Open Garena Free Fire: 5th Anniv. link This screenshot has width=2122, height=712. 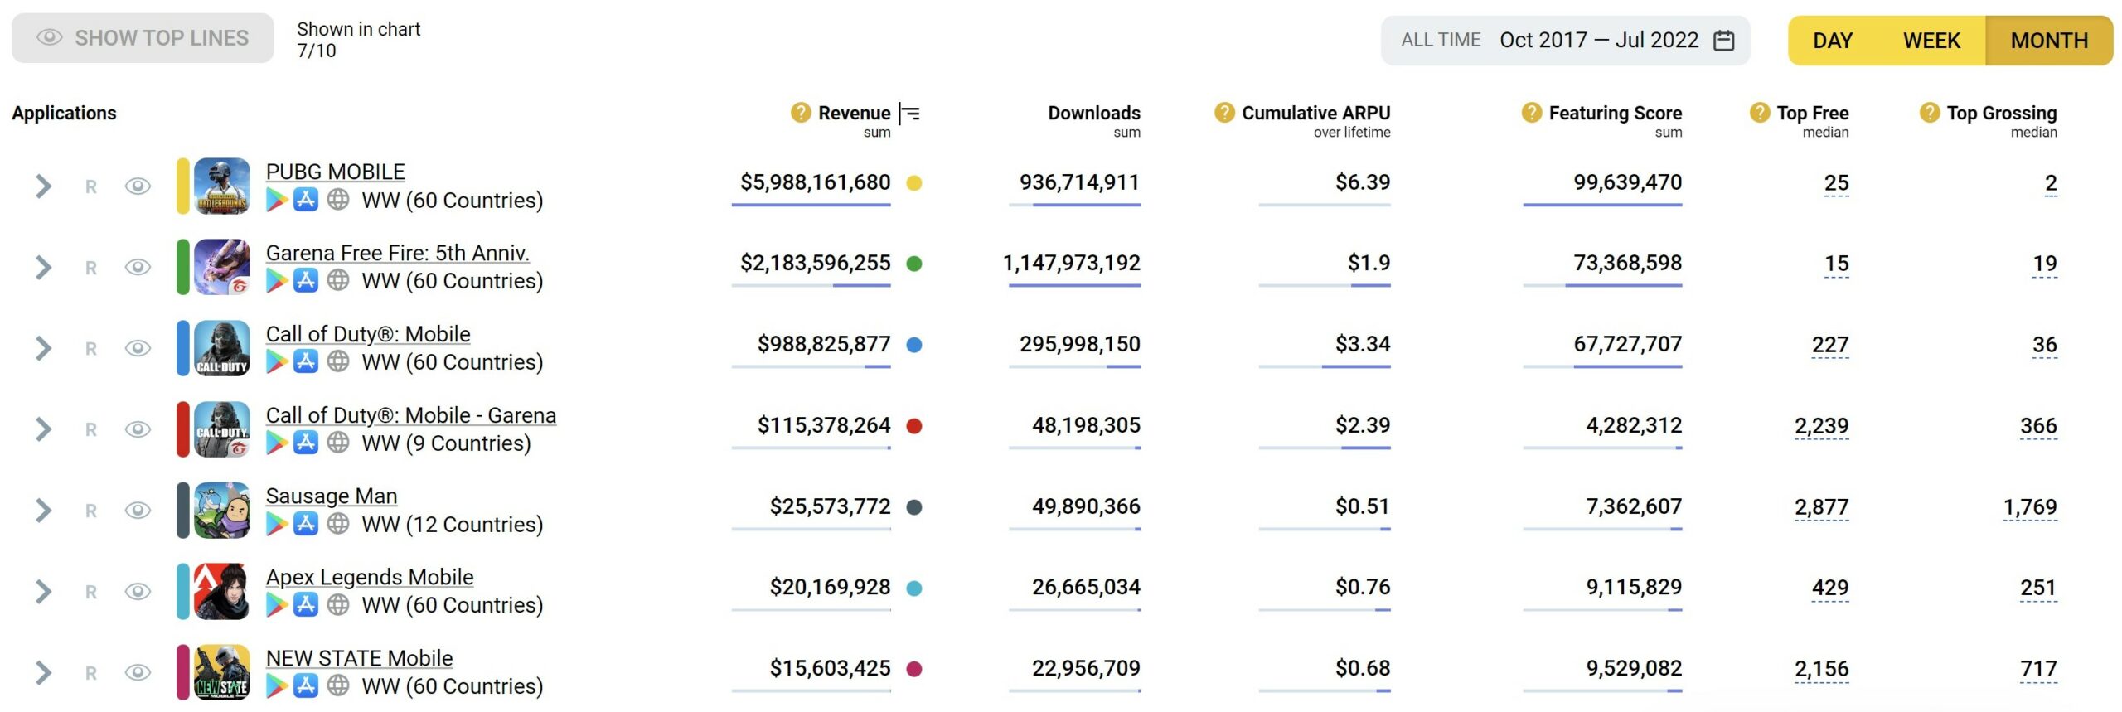[397, 253]
